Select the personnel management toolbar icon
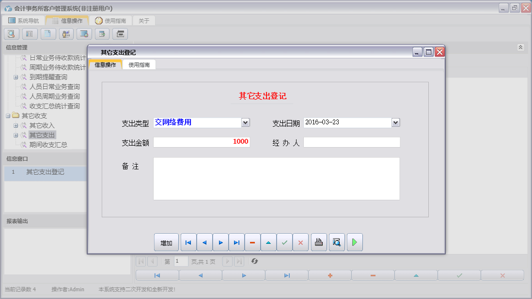Image resolution: width=532 pixels, height=299 pixels. click(x=66, y=34)
